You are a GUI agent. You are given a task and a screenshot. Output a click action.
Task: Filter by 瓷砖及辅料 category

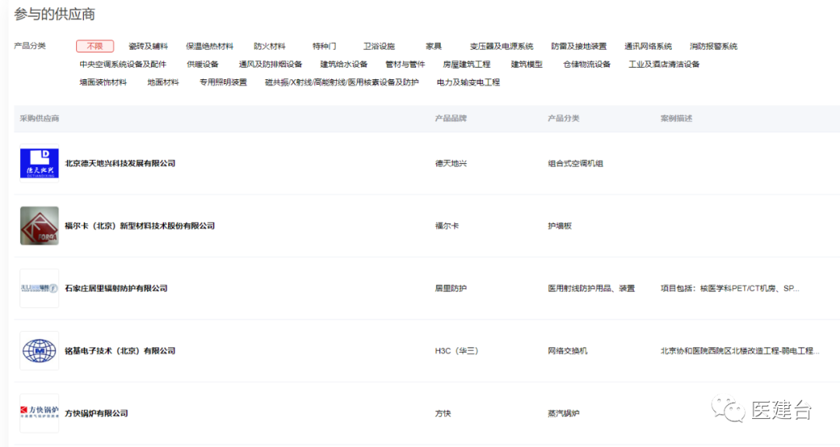coord(149,46)
